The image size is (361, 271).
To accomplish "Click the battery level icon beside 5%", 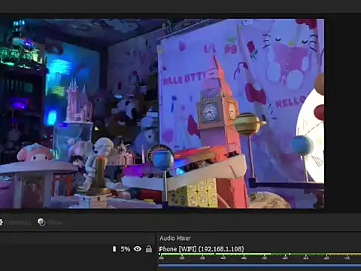I will 114,249.
